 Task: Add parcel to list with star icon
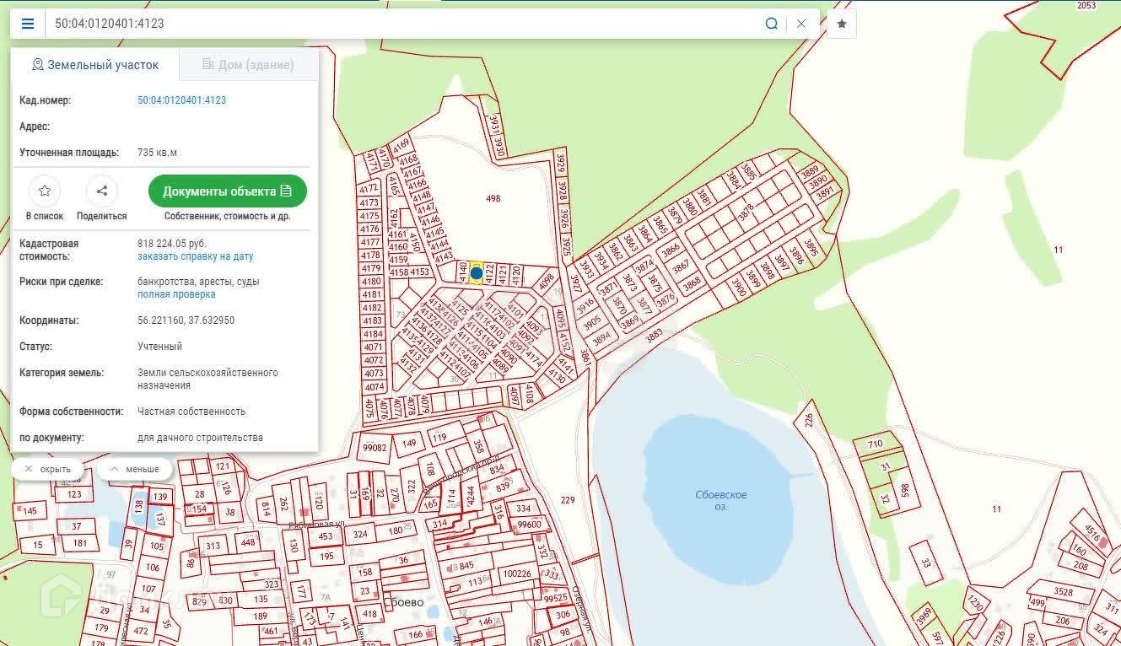[45, 191]
